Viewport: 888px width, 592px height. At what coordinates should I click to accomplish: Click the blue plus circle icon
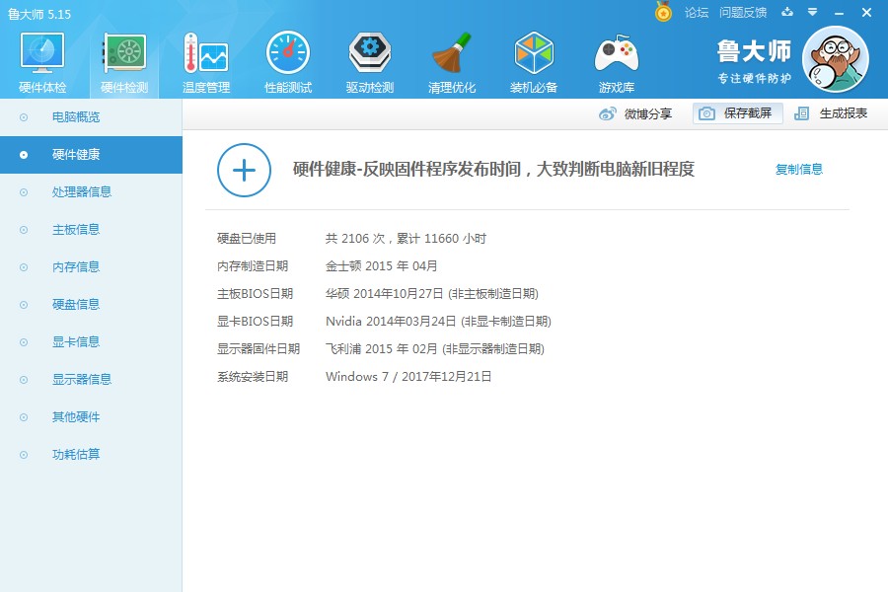[244, 170]
